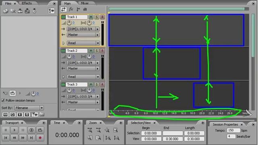Viewport: 258px width, 145px height.
Task: Click the Track 1 pan knob
Action: pyautogui.click(x=89, y=23)
